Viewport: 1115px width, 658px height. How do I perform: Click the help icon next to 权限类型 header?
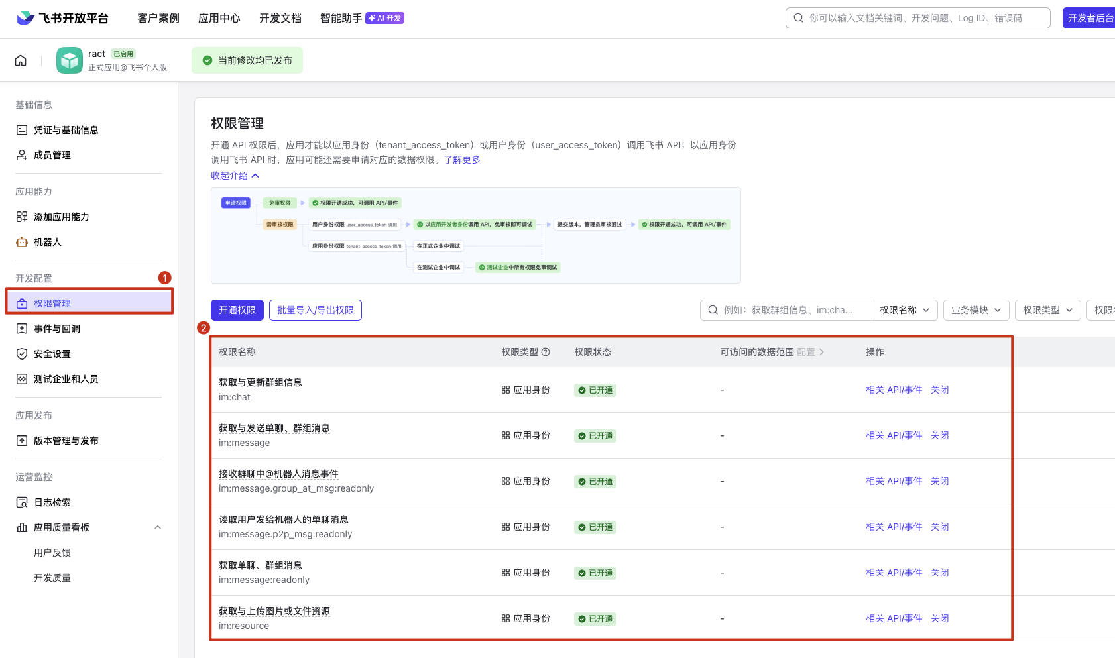click(x=546, y=352)
